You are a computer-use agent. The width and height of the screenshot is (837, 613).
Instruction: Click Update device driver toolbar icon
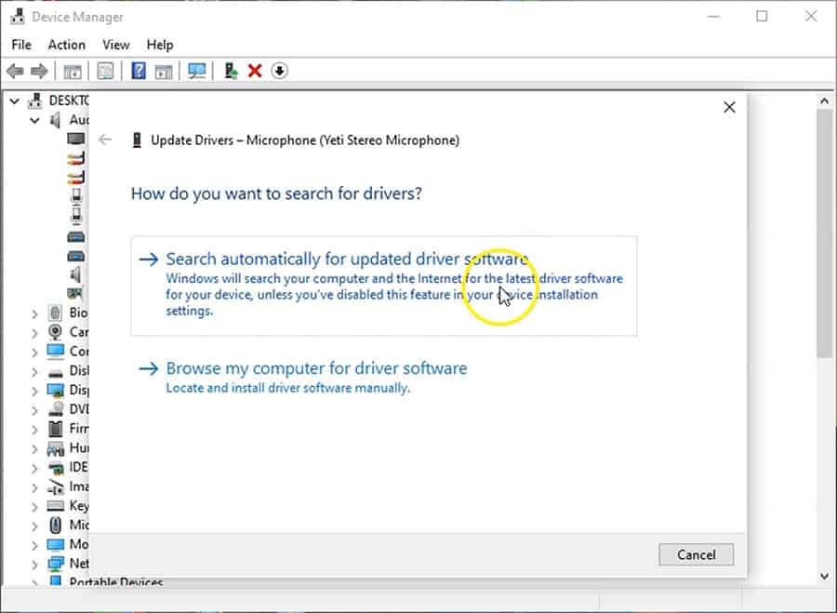point(231,71)
